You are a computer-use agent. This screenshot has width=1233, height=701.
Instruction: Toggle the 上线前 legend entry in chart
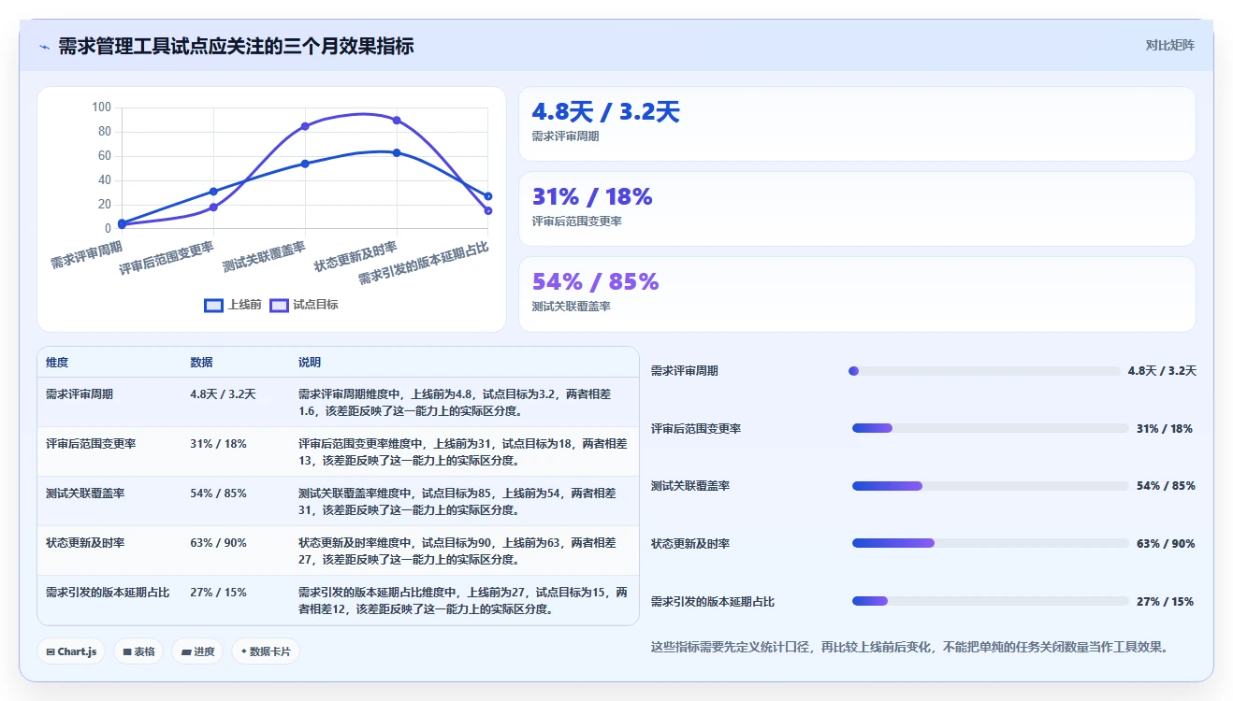click(x=233, y=305)
